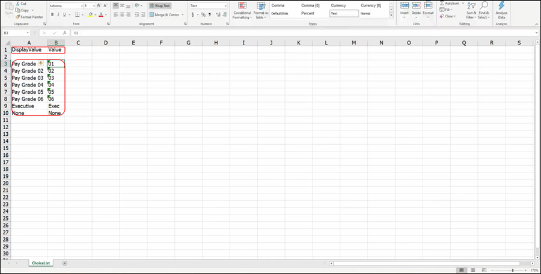Click the zoom slider in status bar
Viewport: 541px width, 274px height.
pyautogui.click(x=512, y=270)
